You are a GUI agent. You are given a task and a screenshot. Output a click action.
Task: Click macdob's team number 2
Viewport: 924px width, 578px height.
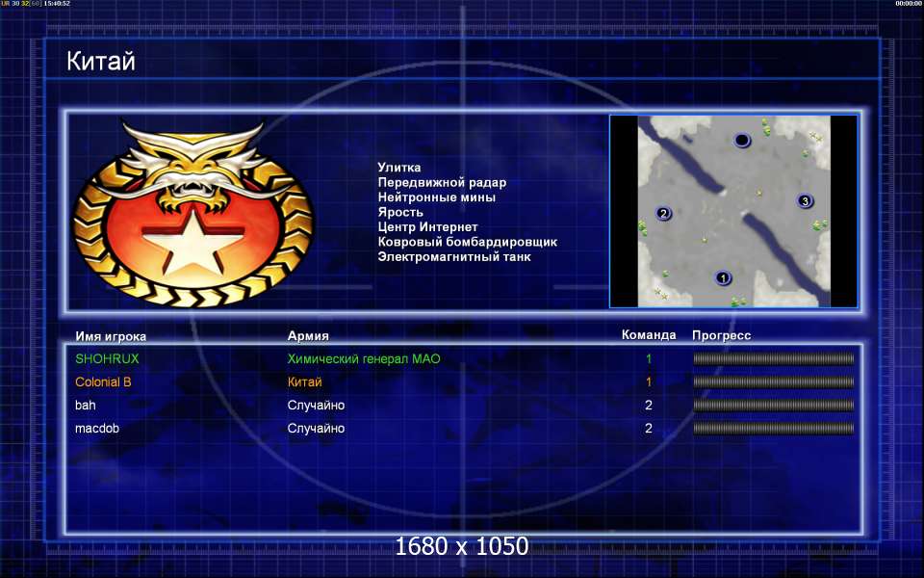(649, 428)
